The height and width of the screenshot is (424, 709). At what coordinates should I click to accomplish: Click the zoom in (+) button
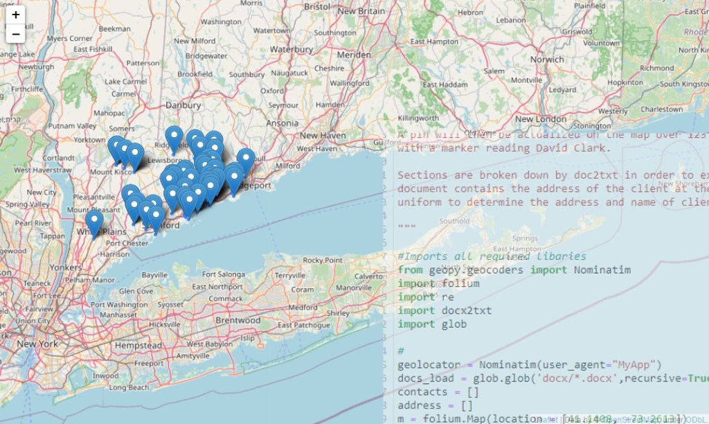click(15, 15)
